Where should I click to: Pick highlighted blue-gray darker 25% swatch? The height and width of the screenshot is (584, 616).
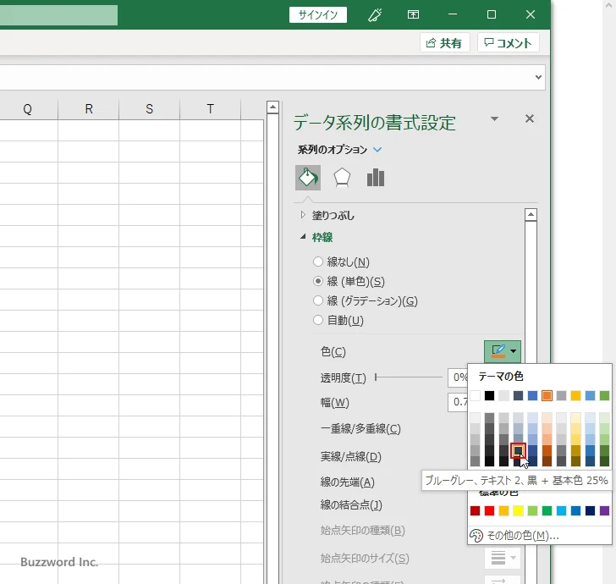[x=518, y=450]
